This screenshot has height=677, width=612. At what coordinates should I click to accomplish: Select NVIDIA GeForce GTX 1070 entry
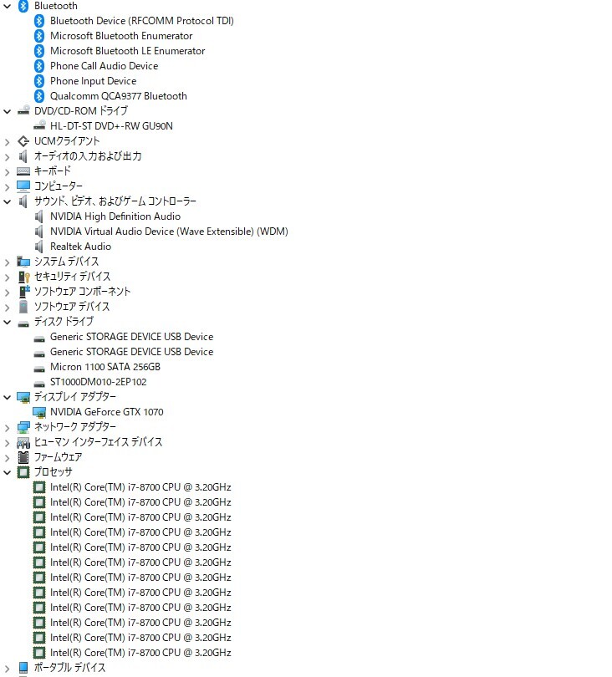tap(107, 412)
